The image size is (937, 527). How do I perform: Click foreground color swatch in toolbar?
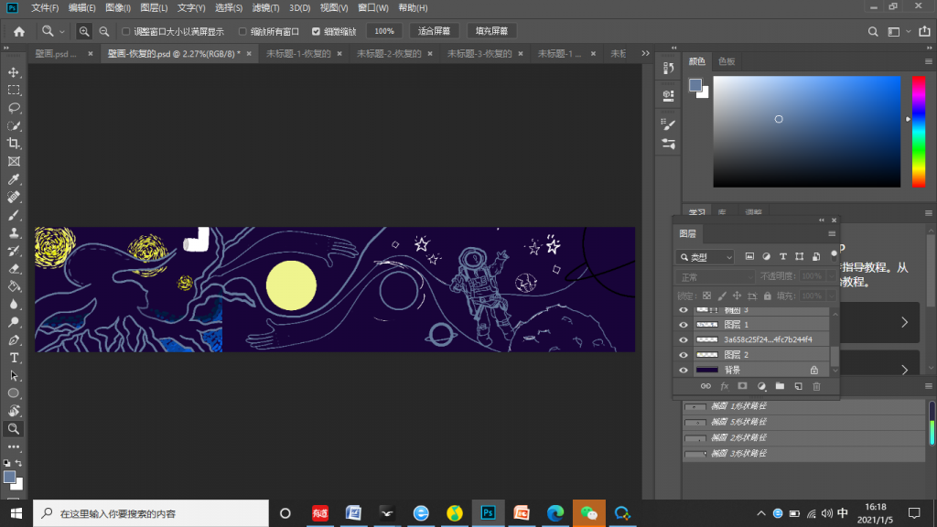click(x=9, y=477)
